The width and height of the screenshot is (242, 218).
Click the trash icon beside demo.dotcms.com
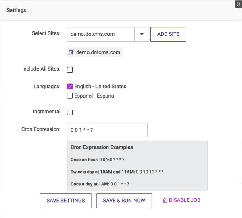click(x=71, y=52)
